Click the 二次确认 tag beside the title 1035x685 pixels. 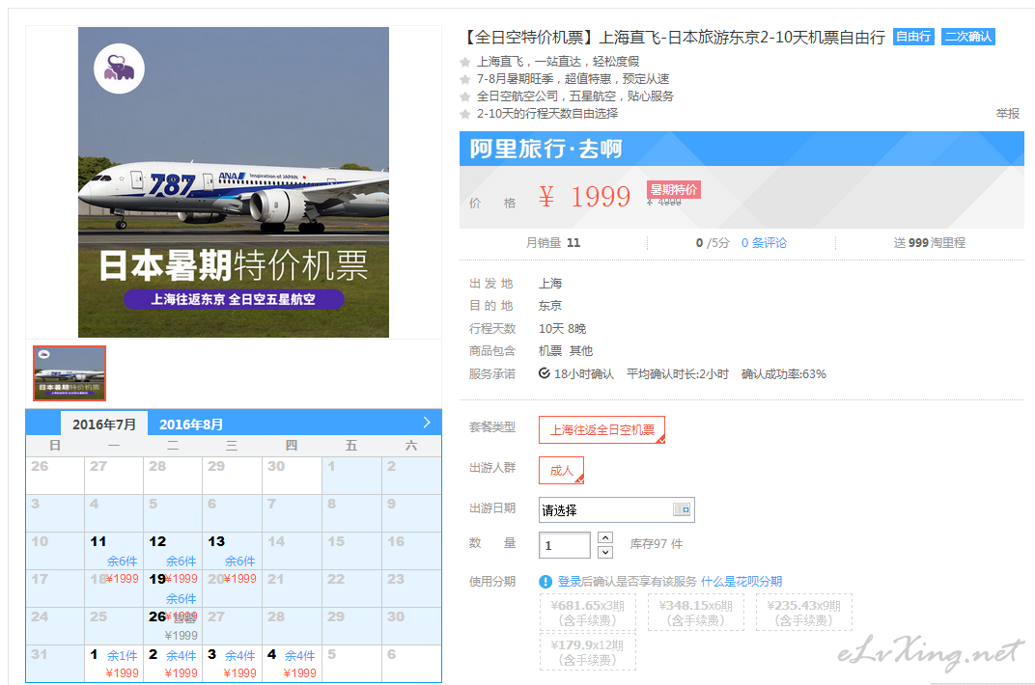coord(967,37)
